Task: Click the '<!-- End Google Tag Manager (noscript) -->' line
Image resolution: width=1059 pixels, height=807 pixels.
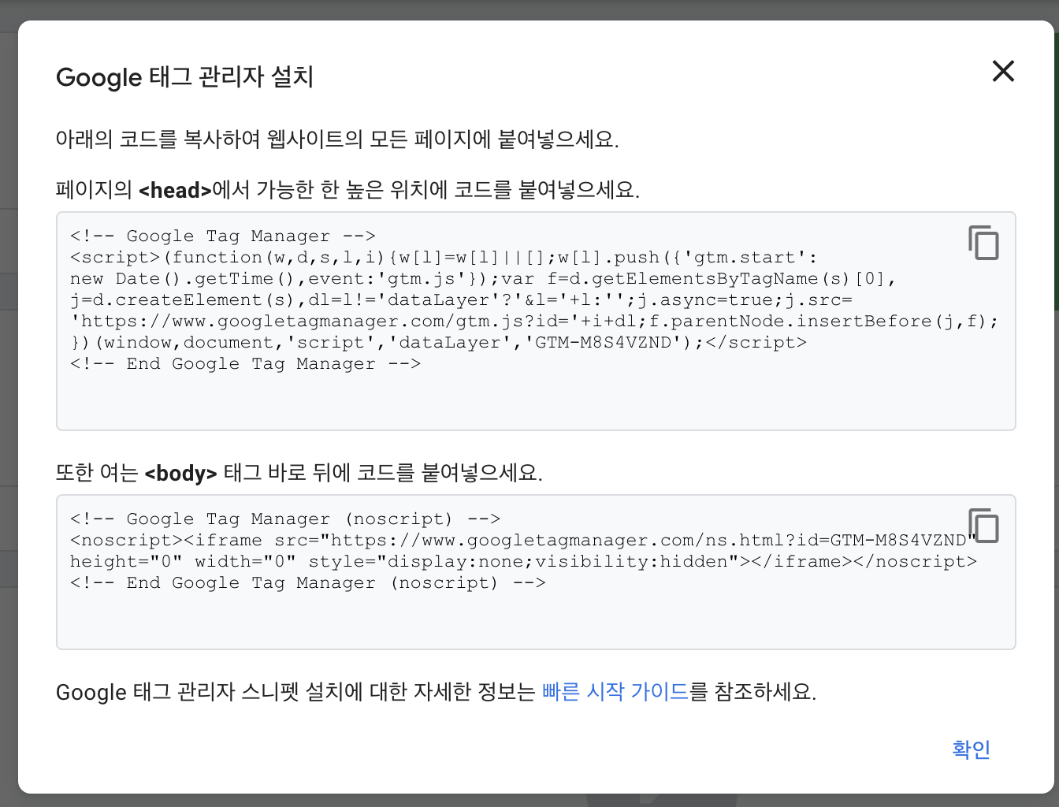Action: [x=308, y=583]
